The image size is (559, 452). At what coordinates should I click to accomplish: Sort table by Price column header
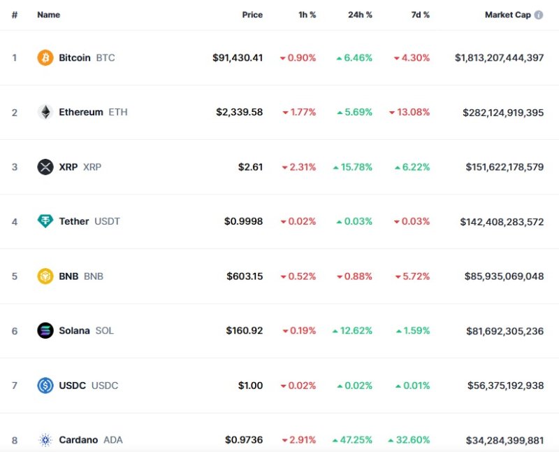tap(252, 15)
